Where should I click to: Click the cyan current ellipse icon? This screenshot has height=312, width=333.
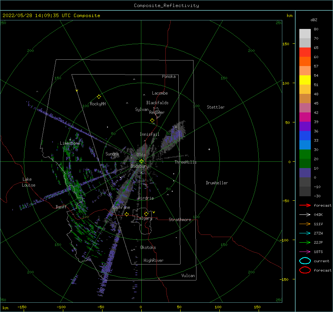point(305,261)
